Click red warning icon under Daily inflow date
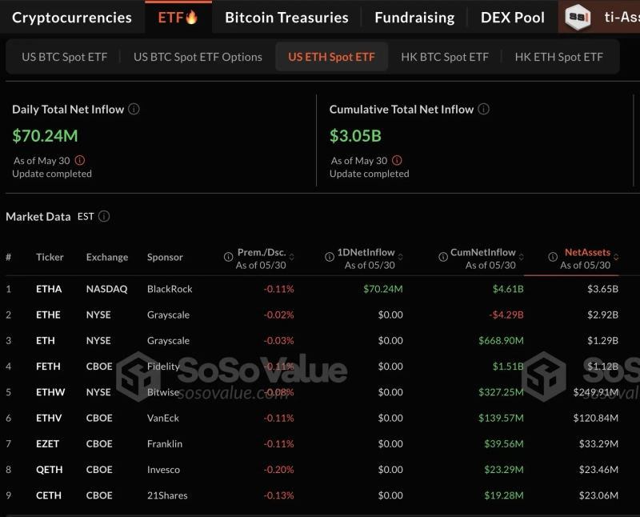Viewport: 640px width, 517px height. point(80,160)
